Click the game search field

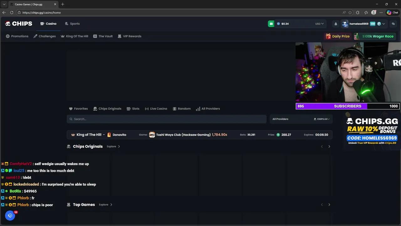click(167, 119)
